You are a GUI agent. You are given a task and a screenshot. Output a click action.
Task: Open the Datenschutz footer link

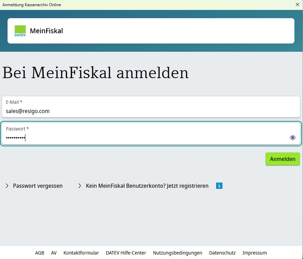coord(222,253)
